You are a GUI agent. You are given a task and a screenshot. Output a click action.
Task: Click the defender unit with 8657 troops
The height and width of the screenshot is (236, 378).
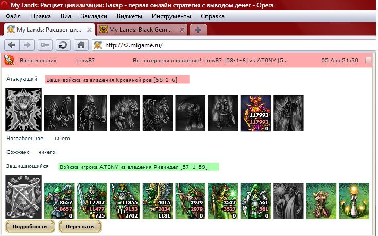[59, 201]
